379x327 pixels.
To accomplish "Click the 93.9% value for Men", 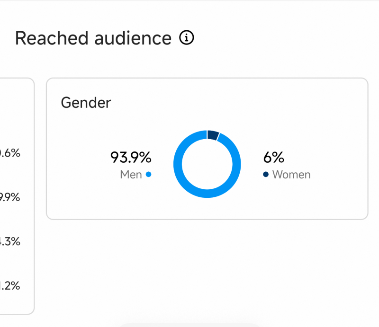I will (x=131, y=157).
